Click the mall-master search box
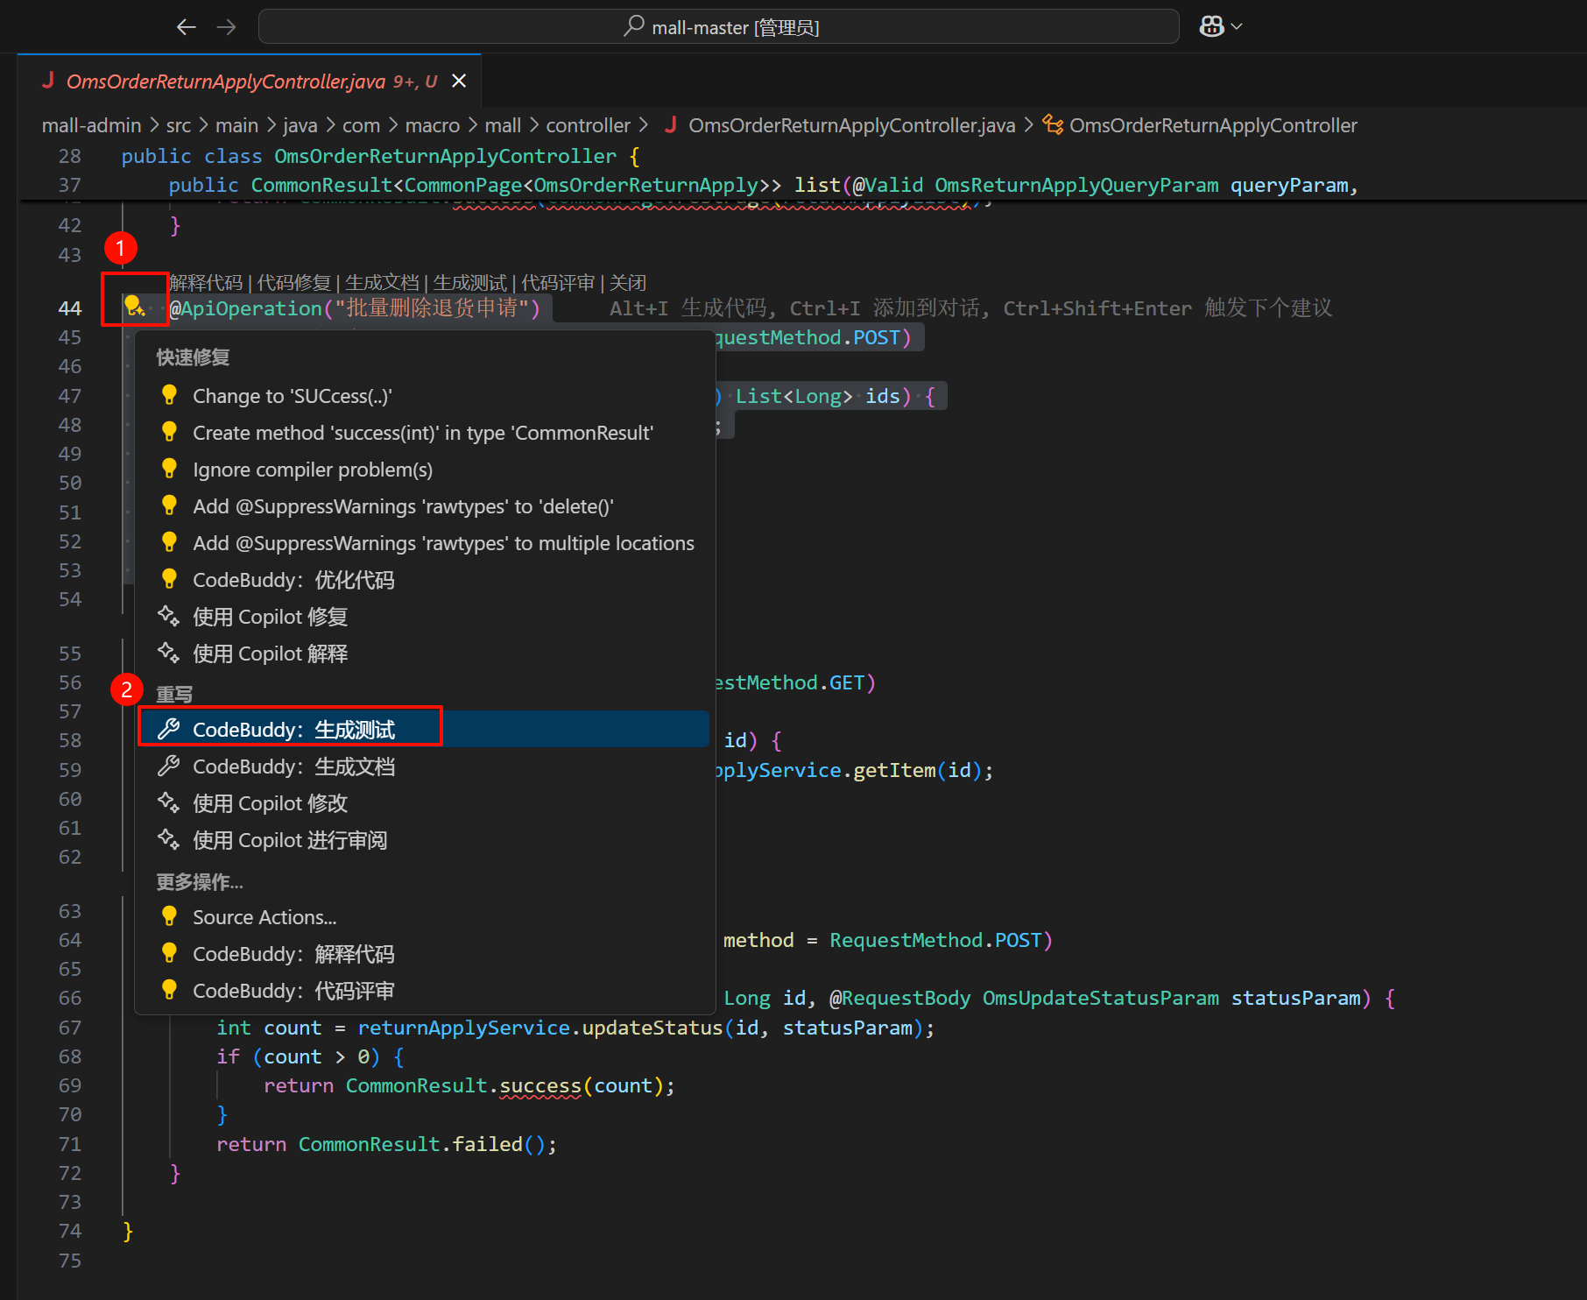 [718, 27]
